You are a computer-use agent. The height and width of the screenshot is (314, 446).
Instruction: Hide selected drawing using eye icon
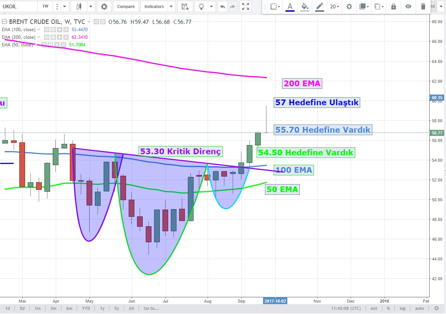(x=408, y=6)
